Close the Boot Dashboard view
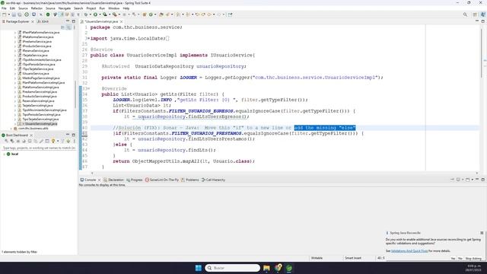Screen dimensions: 487x274 31,135
